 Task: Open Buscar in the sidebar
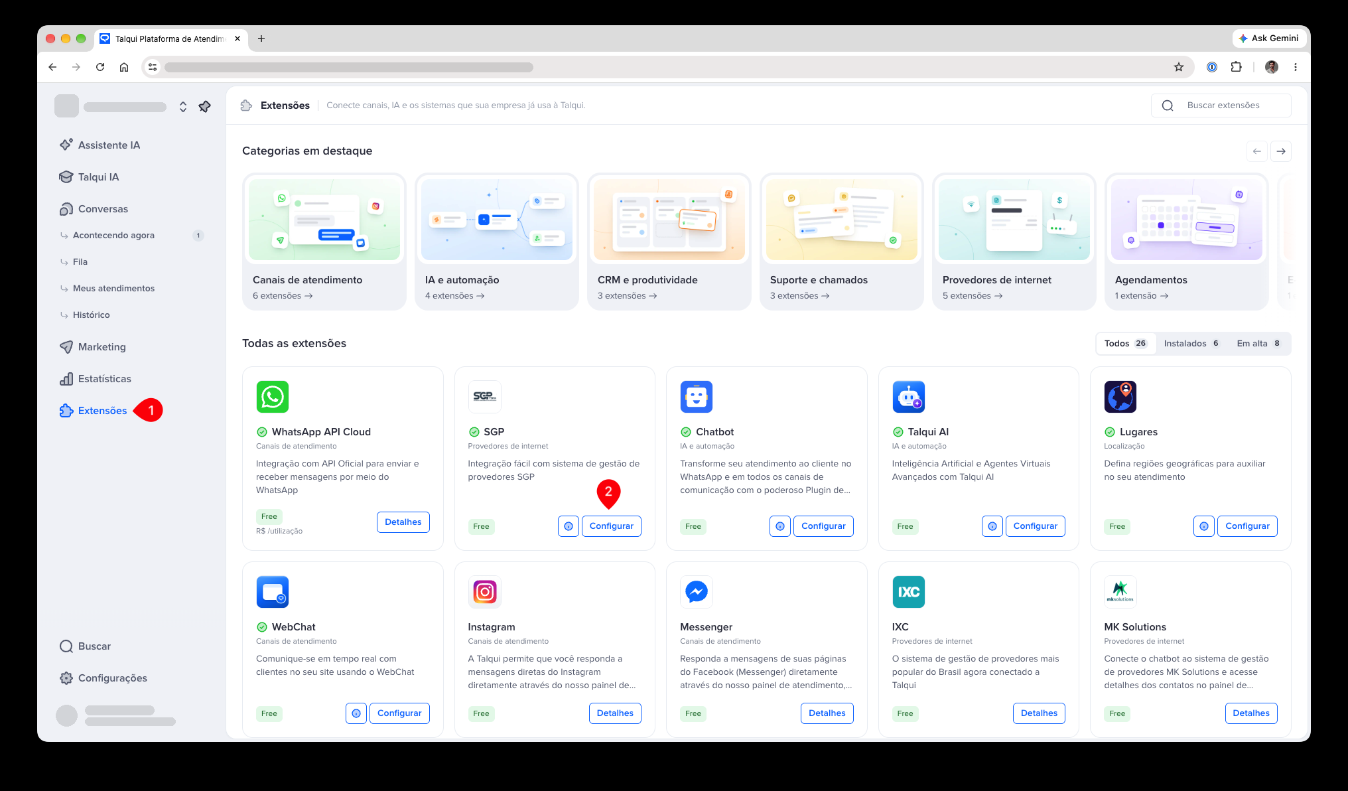85,646
